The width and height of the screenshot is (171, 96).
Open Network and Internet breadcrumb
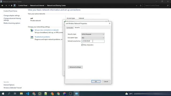pos(37,5)
